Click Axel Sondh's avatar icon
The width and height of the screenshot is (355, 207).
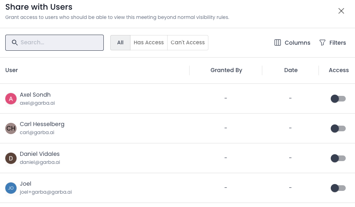[11, 99]
